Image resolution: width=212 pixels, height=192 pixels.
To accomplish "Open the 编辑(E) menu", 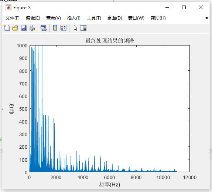I will 33,18.
